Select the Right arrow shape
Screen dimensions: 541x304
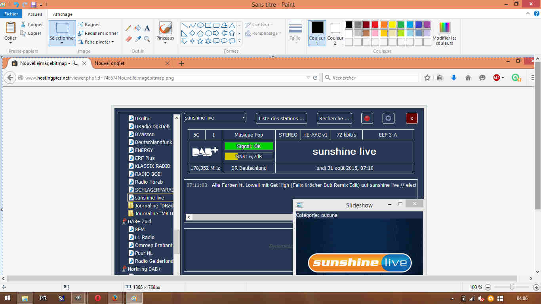[x=216, y=33]
